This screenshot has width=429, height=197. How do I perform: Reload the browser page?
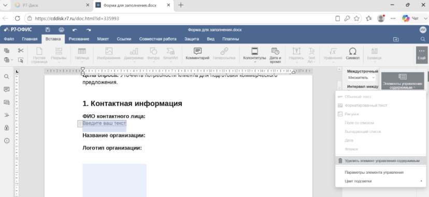coord(17,18)
